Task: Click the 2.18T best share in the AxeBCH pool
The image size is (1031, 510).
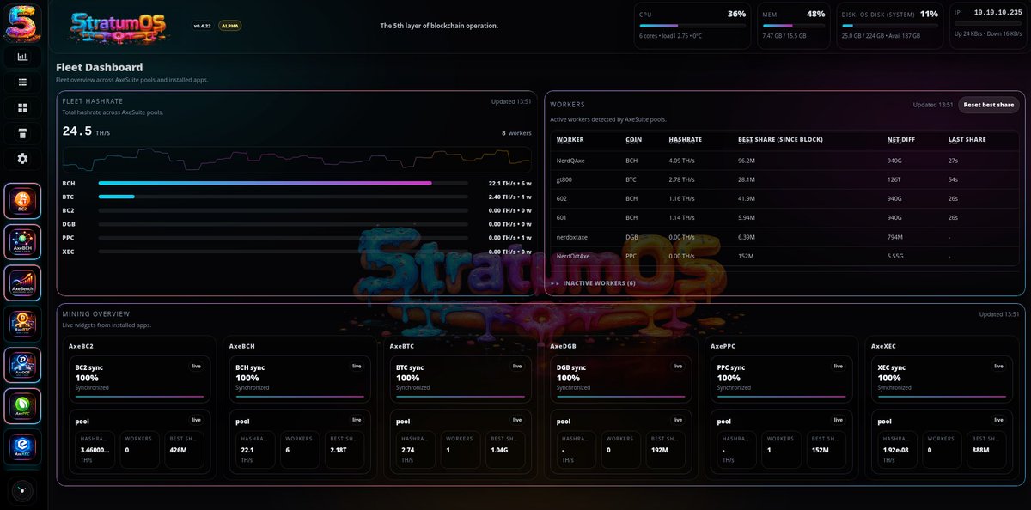Action: (x=340, y=450)
